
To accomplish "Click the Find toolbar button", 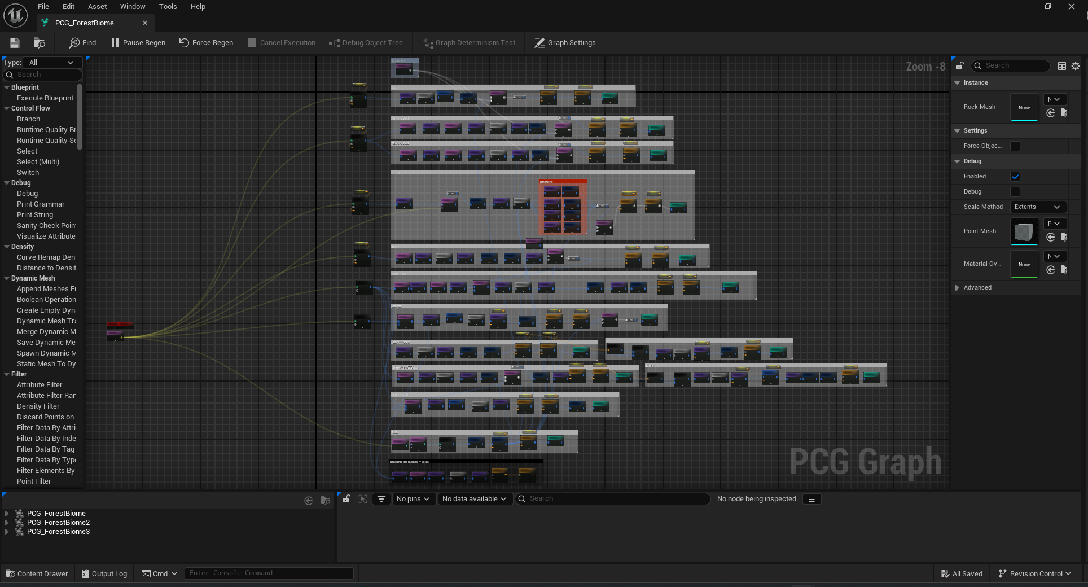I will [x=82, y=43].
